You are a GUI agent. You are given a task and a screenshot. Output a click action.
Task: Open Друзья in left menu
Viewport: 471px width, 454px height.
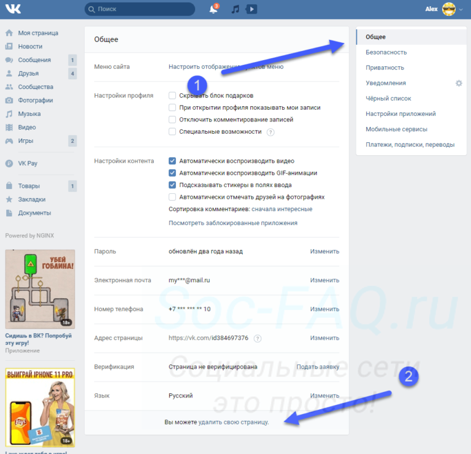[28, 74]
